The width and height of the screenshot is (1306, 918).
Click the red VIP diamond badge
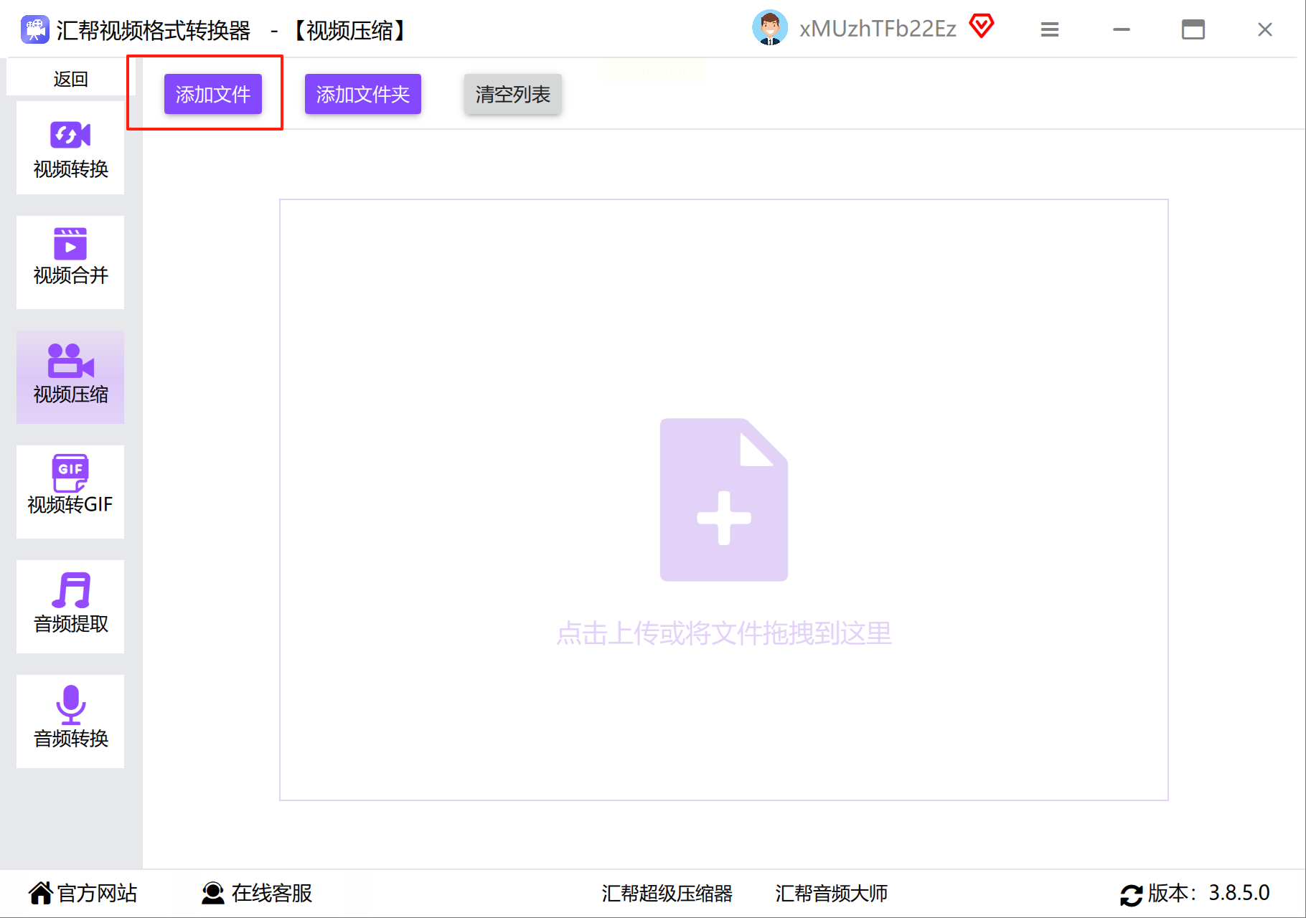tap(981, 27)
